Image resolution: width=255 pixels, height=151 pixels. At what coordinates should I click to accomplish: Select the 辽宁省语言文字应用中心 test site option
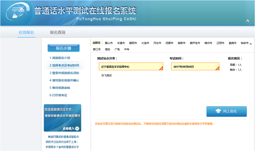[x=131, y=67]
